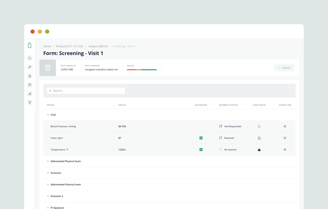Check the Validated box for Blood Pressure
The width and height of the screenshot is (328, 209).
(201, 126)
